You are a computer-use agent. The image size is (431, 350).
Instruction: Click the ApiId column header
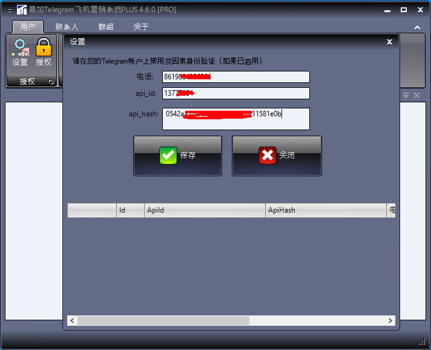[205, 210]
